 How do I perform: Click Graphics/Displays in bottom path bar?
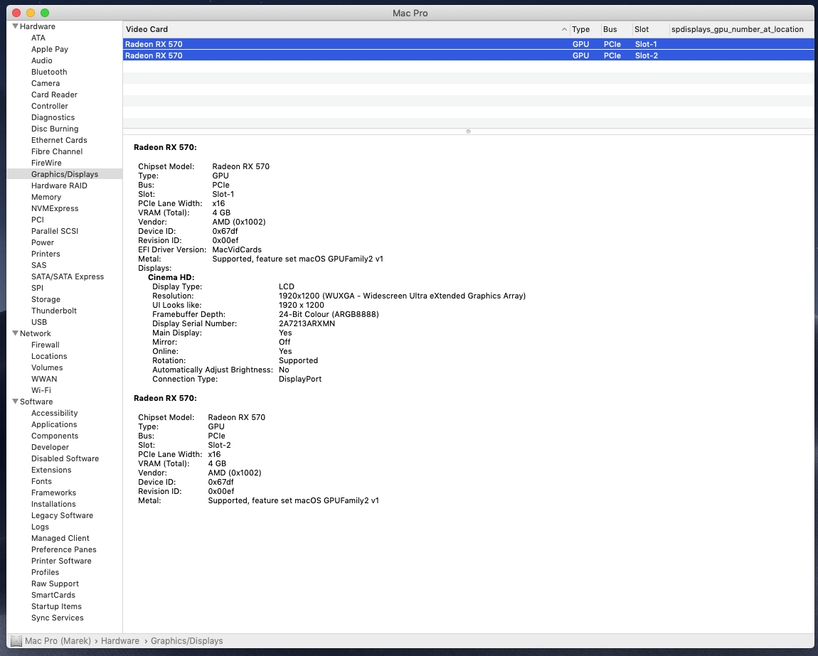[187, 641]
